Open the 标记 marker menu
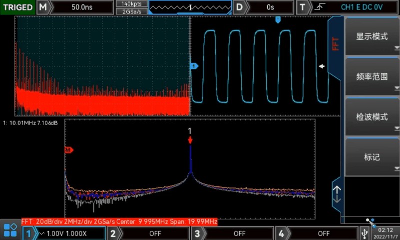The image size is (400, 240). tap(372, 157)
